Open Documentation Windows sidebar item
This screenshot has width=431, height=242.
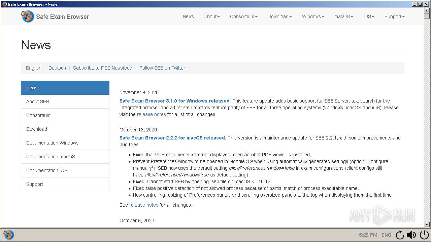pyautogui.click(x=65, y=143)
